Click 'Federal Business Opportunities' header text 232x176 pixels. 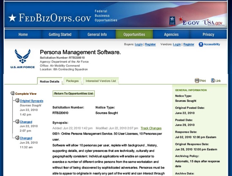coord(106,16)
